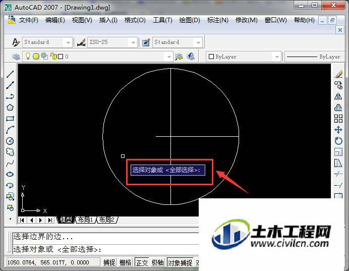Toggle layer 0 lock icon
The image size is (349, 271).
pos(53,56)
